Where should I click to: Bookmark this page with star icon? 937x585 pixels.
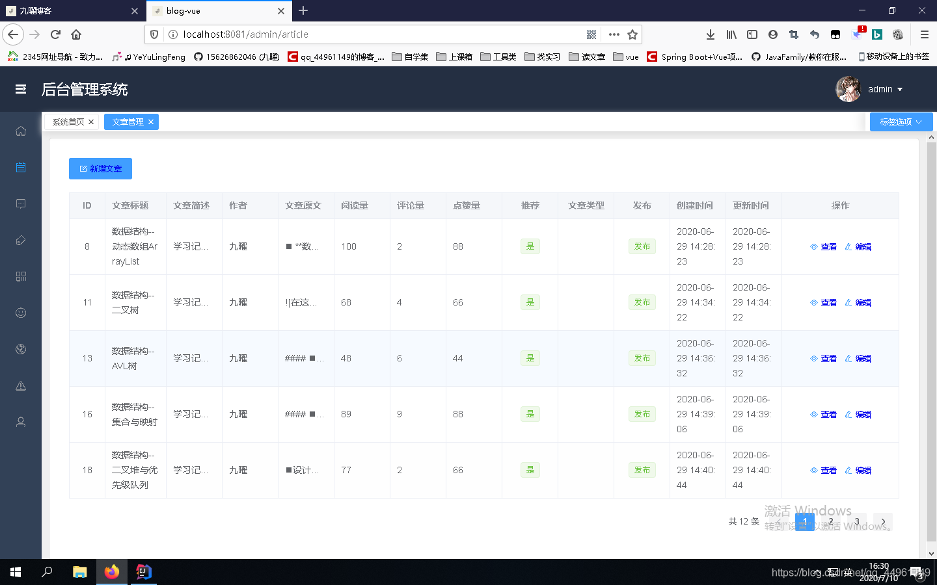(x=632, y=34)
